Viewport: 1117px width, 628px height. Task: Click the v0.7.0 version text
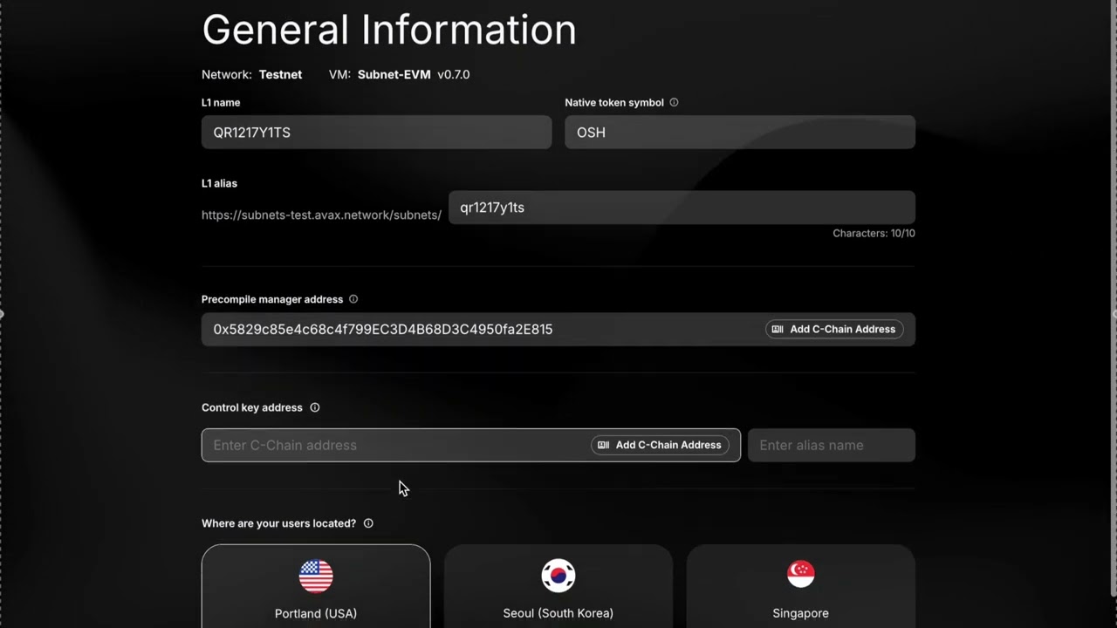tap(454, 74)
